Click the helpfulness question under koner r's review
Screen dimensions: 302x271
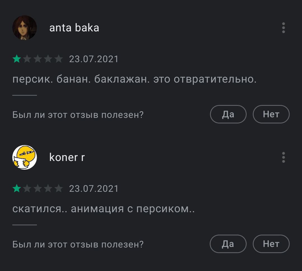click(x=78, y=244)
